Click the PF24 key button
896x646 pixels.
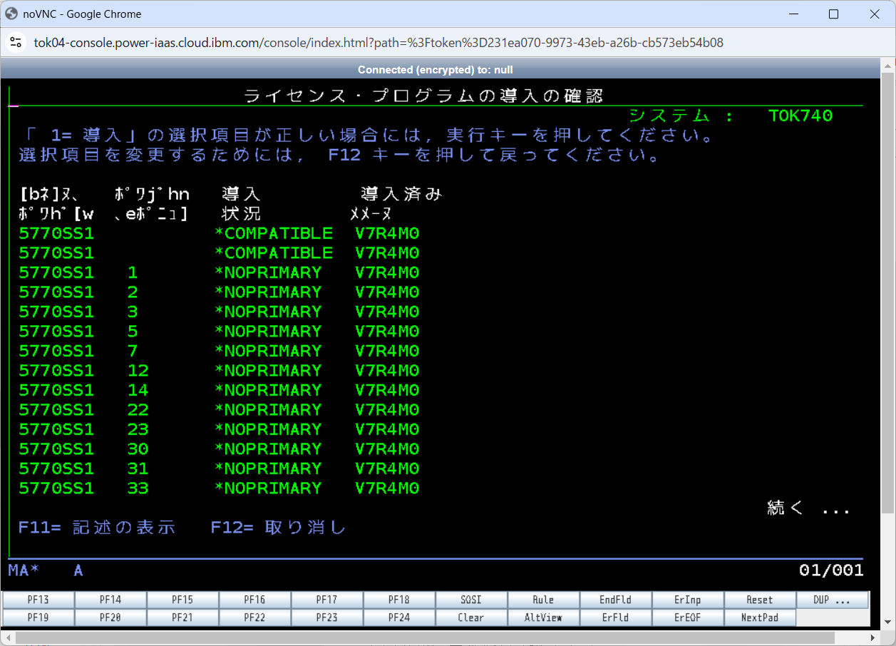[399, 617]
